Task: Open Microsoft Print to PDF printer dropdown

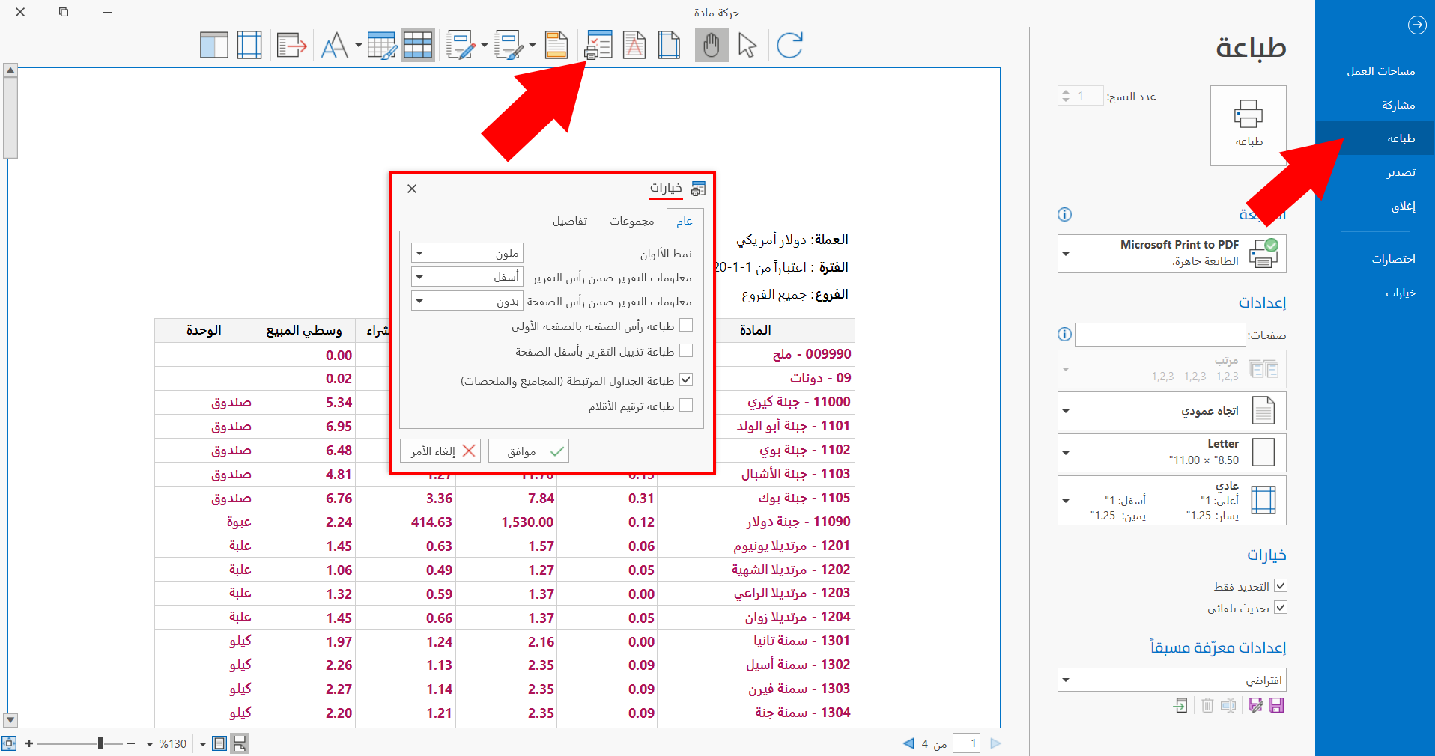Action: [x=1172, y=254]
